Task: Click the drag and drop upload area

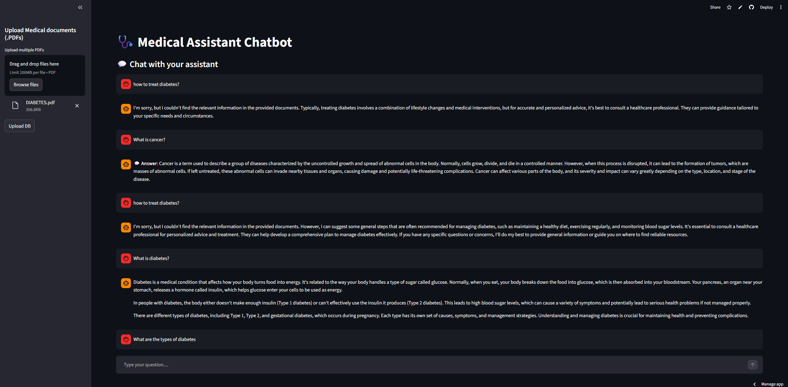Action: 45,68
